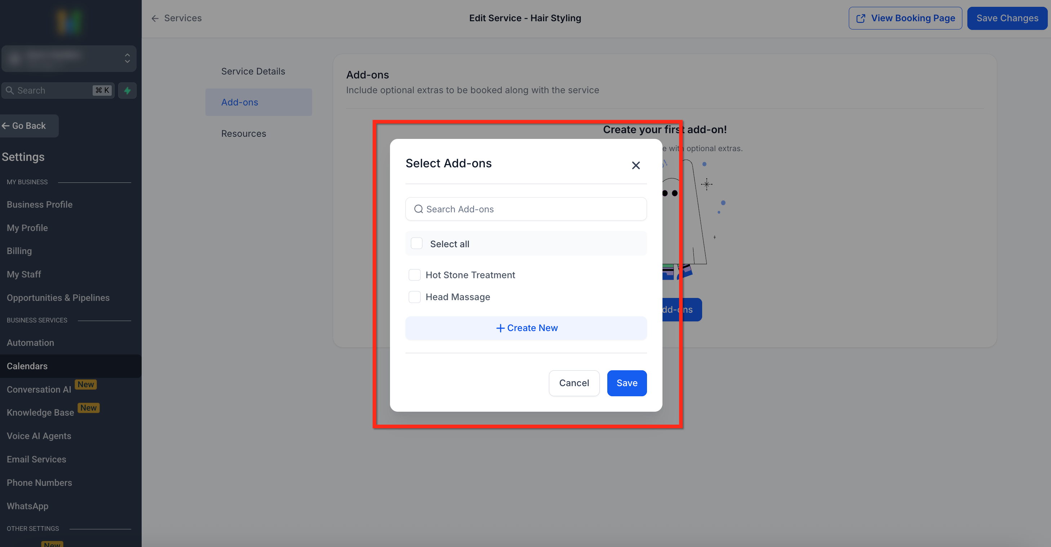The image size is (1051, 547).
Task: Click the blue Save button in dialog
Action: tap(626, 383)
